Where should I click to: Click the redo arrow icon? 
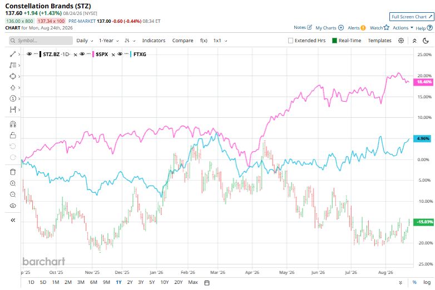pyautogui.click(x=13, y=157)
